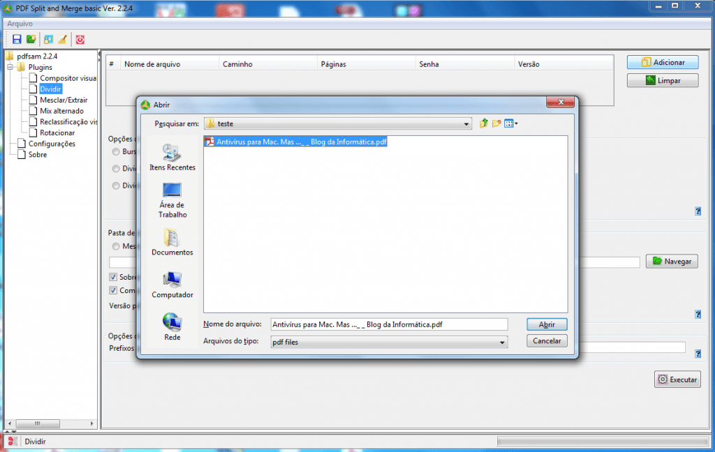Click the Executar button
This screenshot has width=715, height=452.
677,379
